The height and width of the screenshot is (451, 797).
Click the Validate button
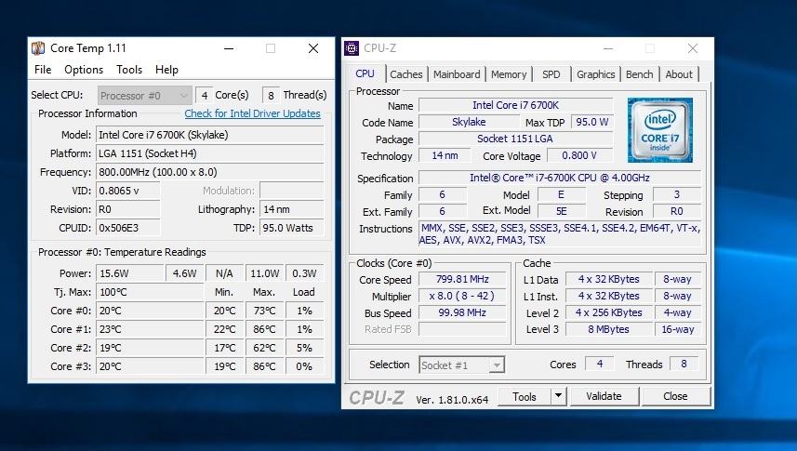coord(604,396)
